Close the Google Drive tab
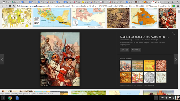This screenshot has width=180, height=101. pos(17,2)
